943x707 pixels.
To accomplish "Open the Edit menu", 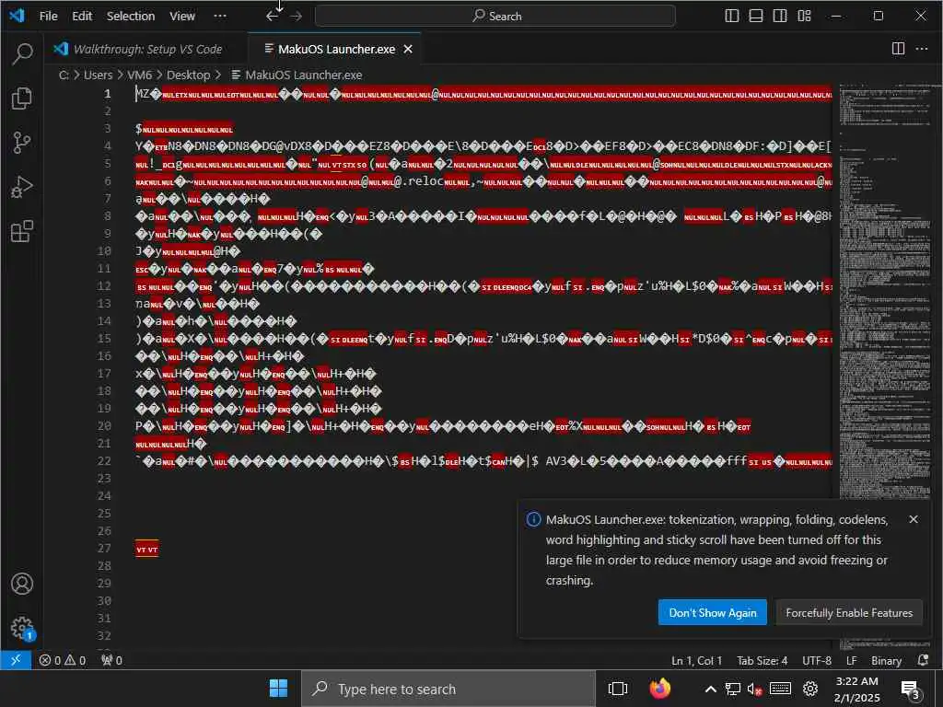I will pos(82,17).
